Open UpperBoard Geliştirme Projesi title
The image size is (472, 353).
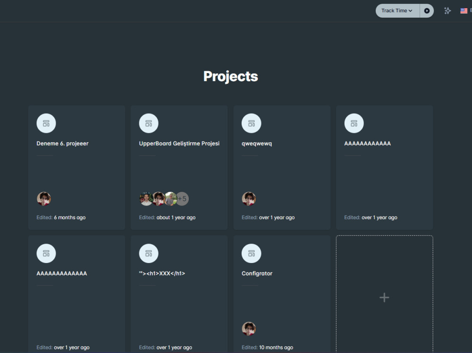pos(179,143)
